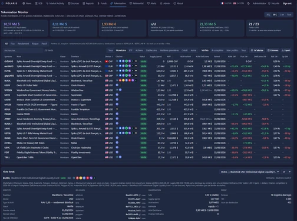Viewport: 297px width, 221px height.
Task: Filter status by Vérifiés
Action: tap(205, 50)
